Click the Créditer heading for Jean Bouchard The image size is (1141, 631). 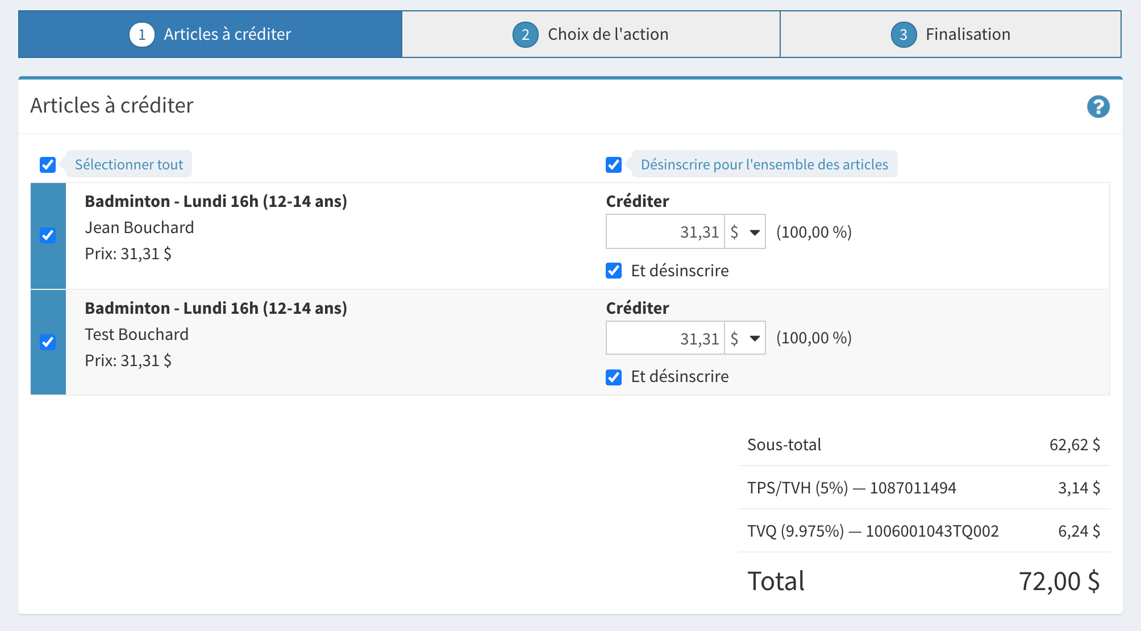pyautogui.click(x=638, y=201)
